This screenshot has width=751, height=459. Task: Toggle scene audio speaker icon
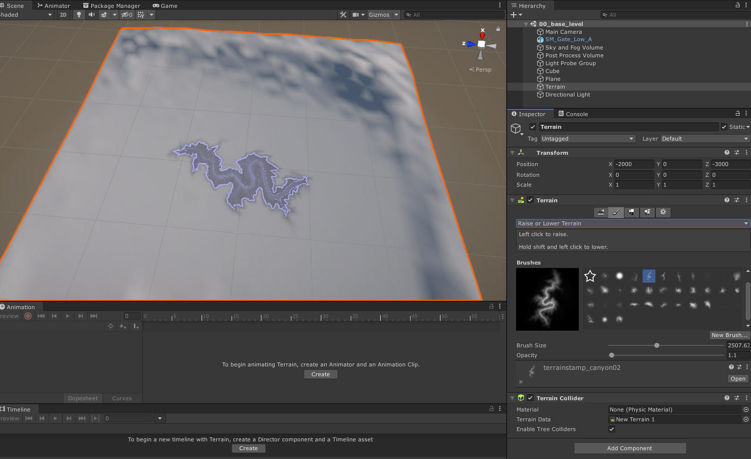click(x=91, y=15)
